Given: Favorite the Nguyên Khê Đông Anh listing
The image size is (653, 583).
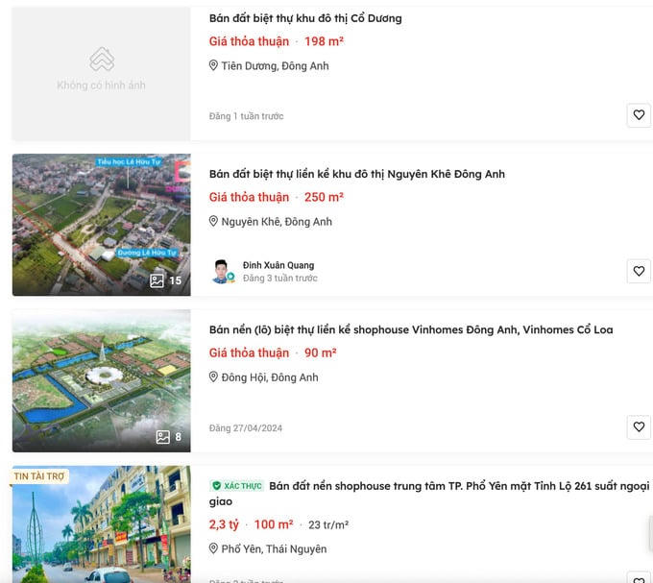Looking at the screenshot, I should click(639, 271).
